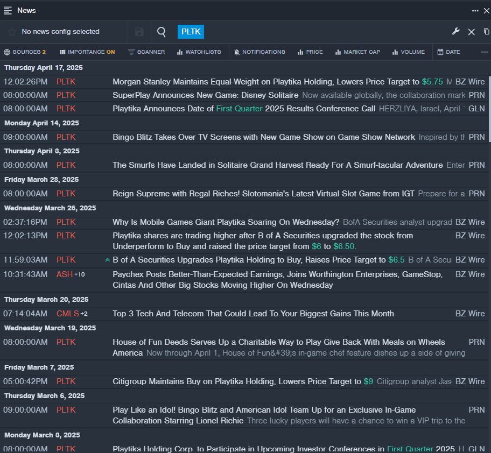Open the Date filter

[448, 52]
